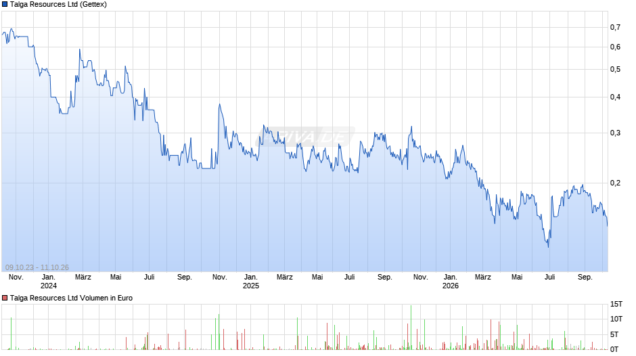Screen dimensions: 636x356
Task: Click the price spike peak near November 2024
Action: (x=219, y=104)
